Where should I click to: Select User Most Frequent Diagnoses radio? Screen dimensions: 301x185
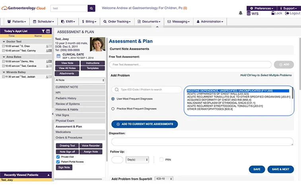coord(113,99)
